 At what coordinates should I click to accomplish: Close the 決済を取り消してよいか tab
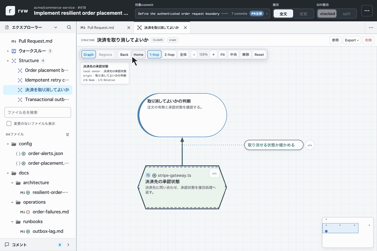(185, 28)
